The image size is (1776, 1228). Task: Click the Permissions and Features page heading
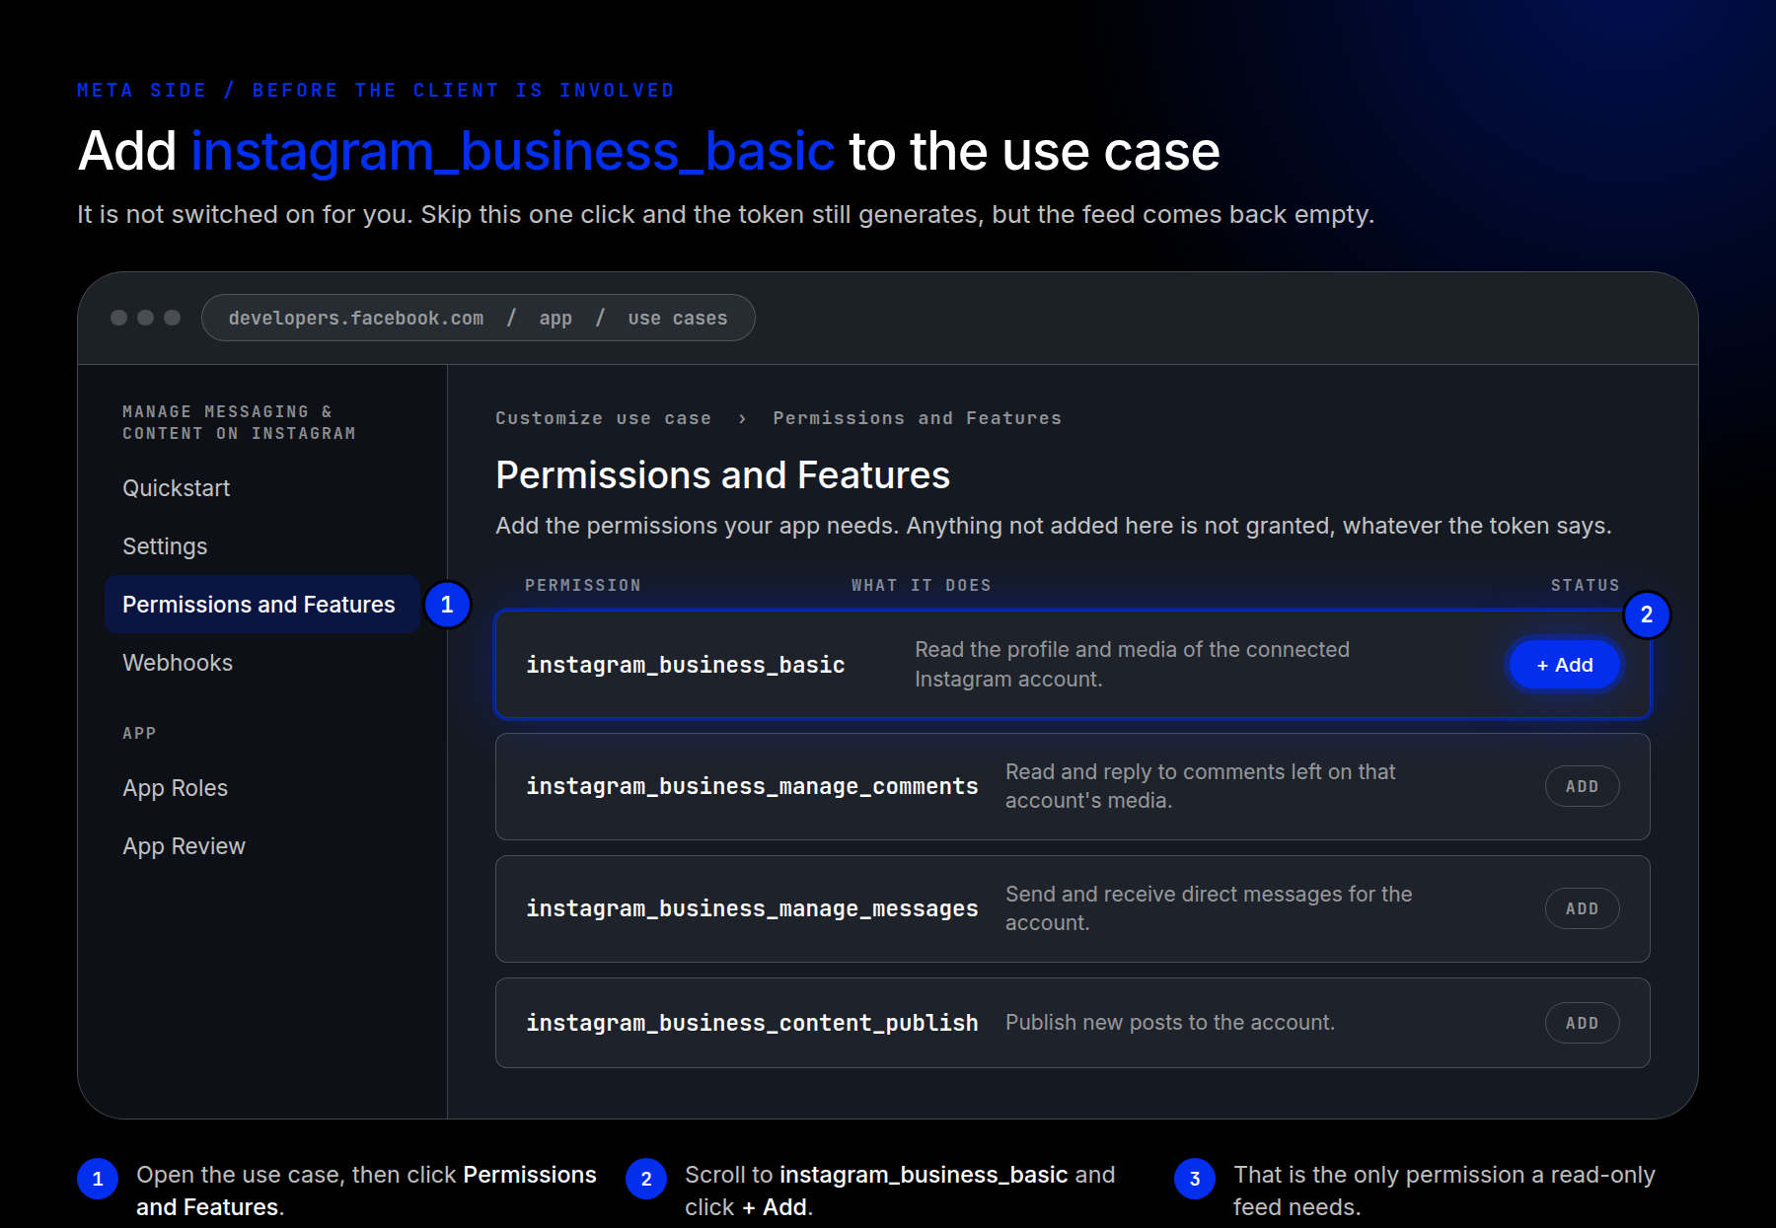pos(722,475)
